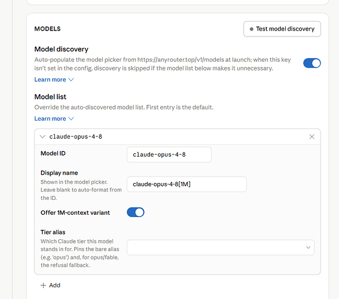Click the Model list heading text
Image resolution: width=339 pixels, height=299 pixels.
tap(50, 97)
